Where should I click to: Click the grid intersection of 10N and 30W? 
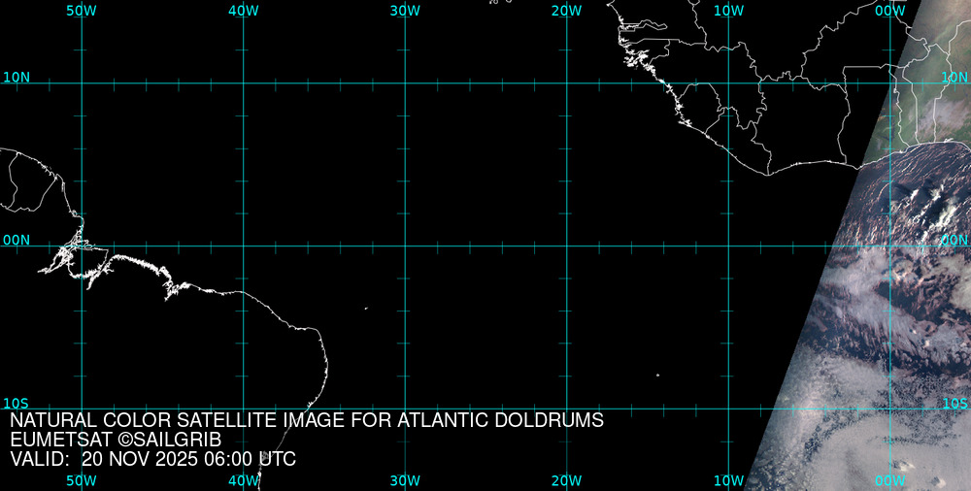click(x=405, y=83)
